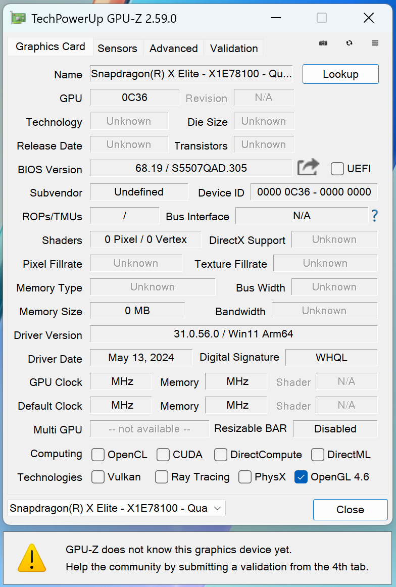Image resolution: width=396 pixels, height=587 pixels.
Task: Click the BIOS Version value field
Action: pos(191,168)
